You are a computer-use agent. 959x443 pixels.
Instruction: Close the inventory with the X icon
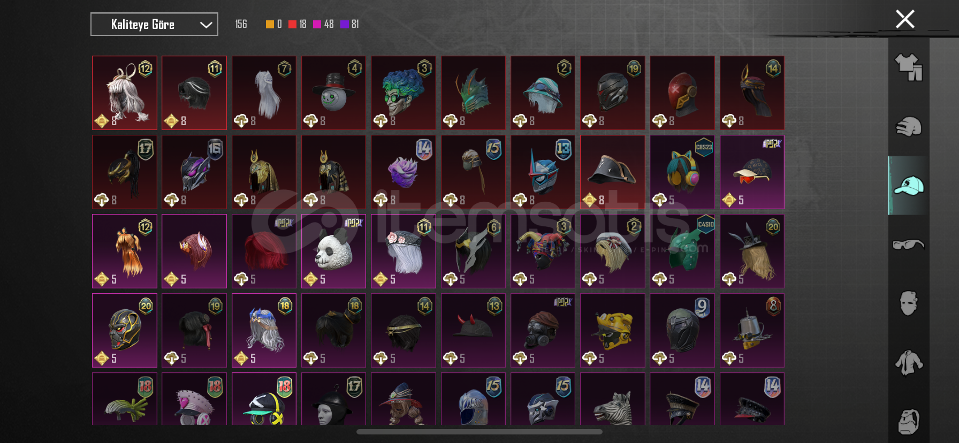click(x=905, y=19)
